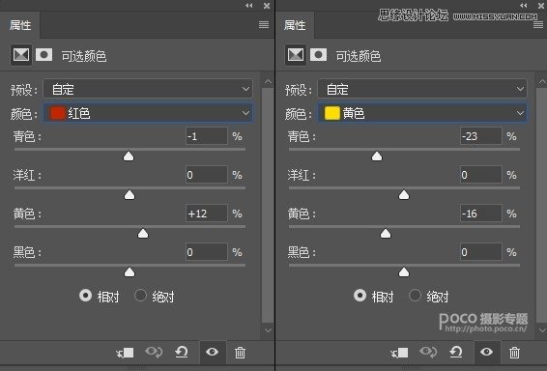Open the left Properties panel menu
Screen dimensions: 547x371
[264, 24]
